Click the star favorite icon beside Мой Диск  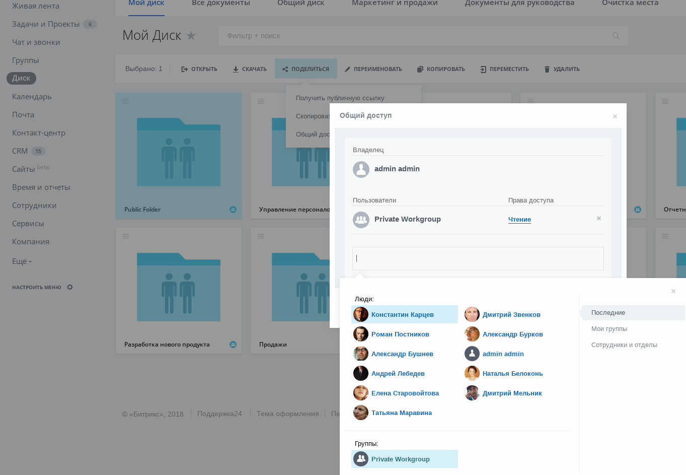[x=191, y=35]
